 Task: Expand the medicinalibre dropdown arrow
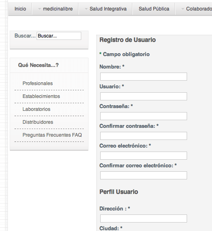39,9
